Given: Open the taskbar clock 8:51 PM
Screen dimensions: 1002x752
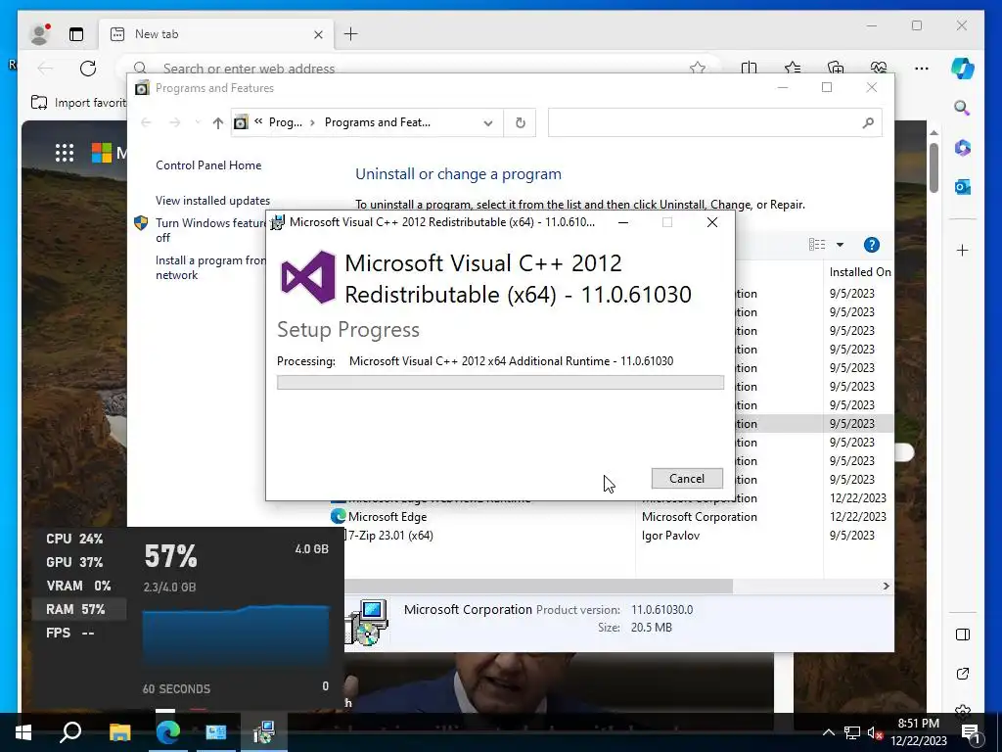Looking at the screenshot, I should (x=919, y=732).
